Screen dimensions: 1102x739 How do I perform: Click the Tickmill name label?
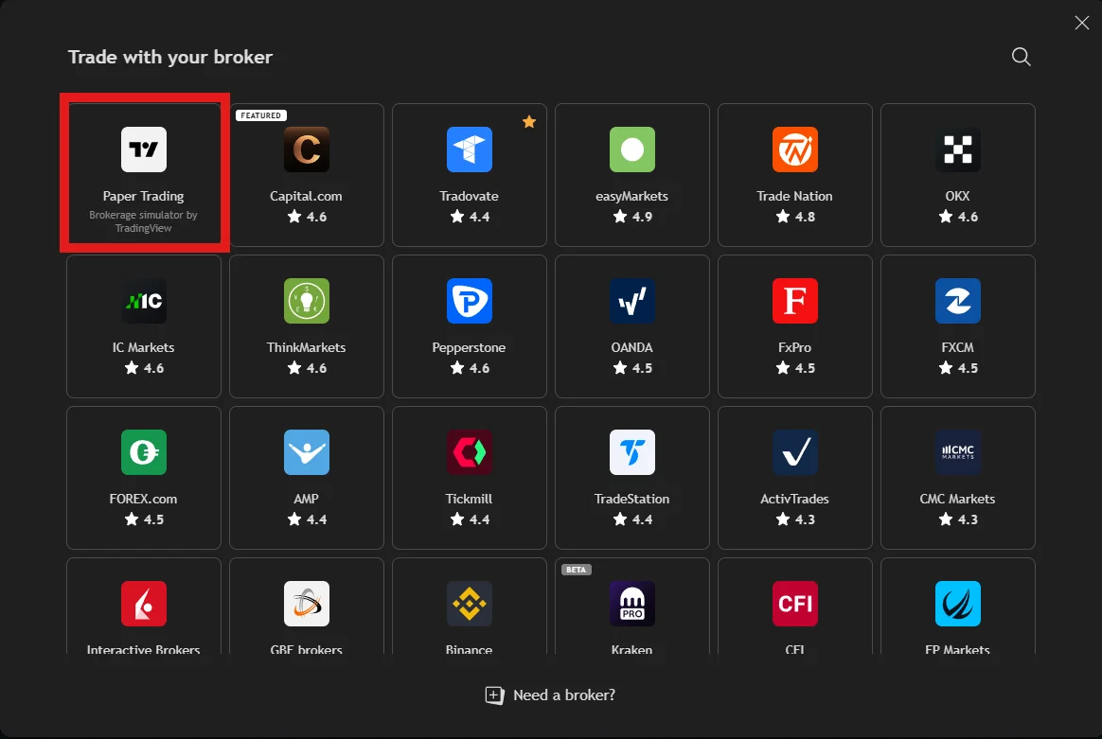tap(469, 499)
